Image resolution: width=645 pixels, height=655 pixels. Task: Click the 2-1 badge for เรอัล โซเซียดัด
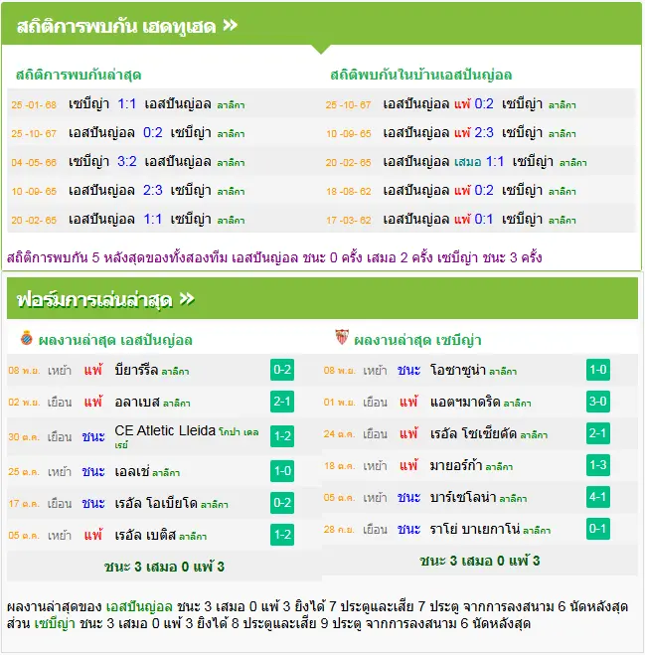click(x=598, y=433)
